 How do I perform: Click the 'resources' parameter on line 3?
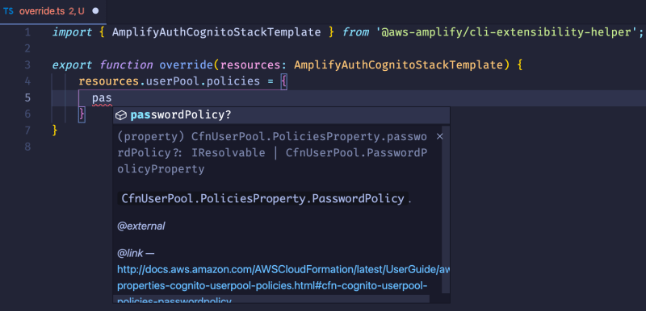coord(250,65)
